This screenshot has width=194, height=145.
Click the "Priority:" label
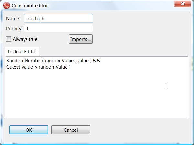tap(14, 29)
